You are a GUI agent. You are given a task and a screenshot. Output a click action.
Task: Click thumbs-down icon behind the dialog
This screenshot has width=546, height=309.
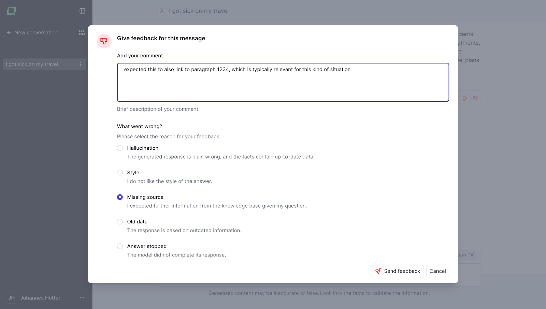tap(475, 98)
